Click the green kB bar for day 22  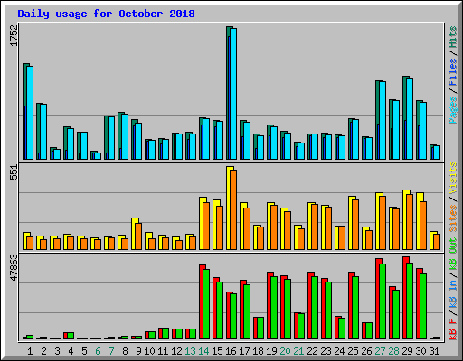pos(315,308)
